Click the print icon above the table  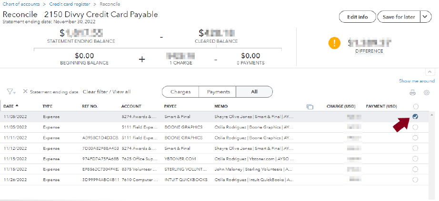[413, 92]
